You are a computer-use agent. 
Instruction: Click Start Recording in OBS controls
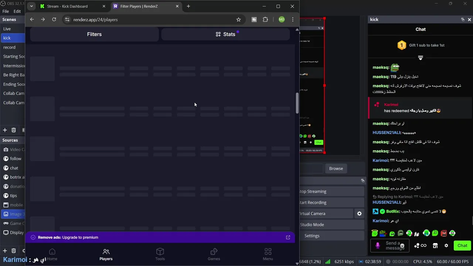click(x=332, y=202)
